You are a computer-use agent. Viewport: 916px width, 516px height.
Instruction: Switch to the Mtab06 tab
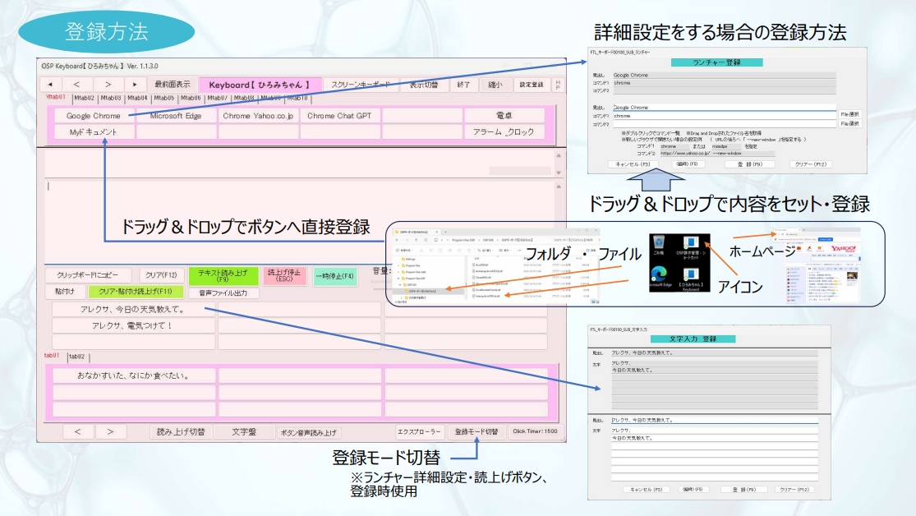(x=191, y=98)
